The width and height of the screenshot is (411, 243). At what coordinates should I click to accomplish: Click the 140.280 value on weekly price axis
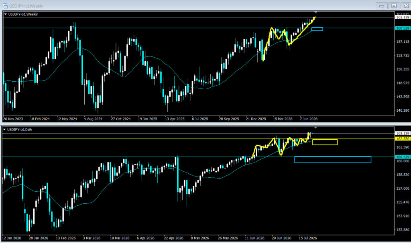coord(403,110)
